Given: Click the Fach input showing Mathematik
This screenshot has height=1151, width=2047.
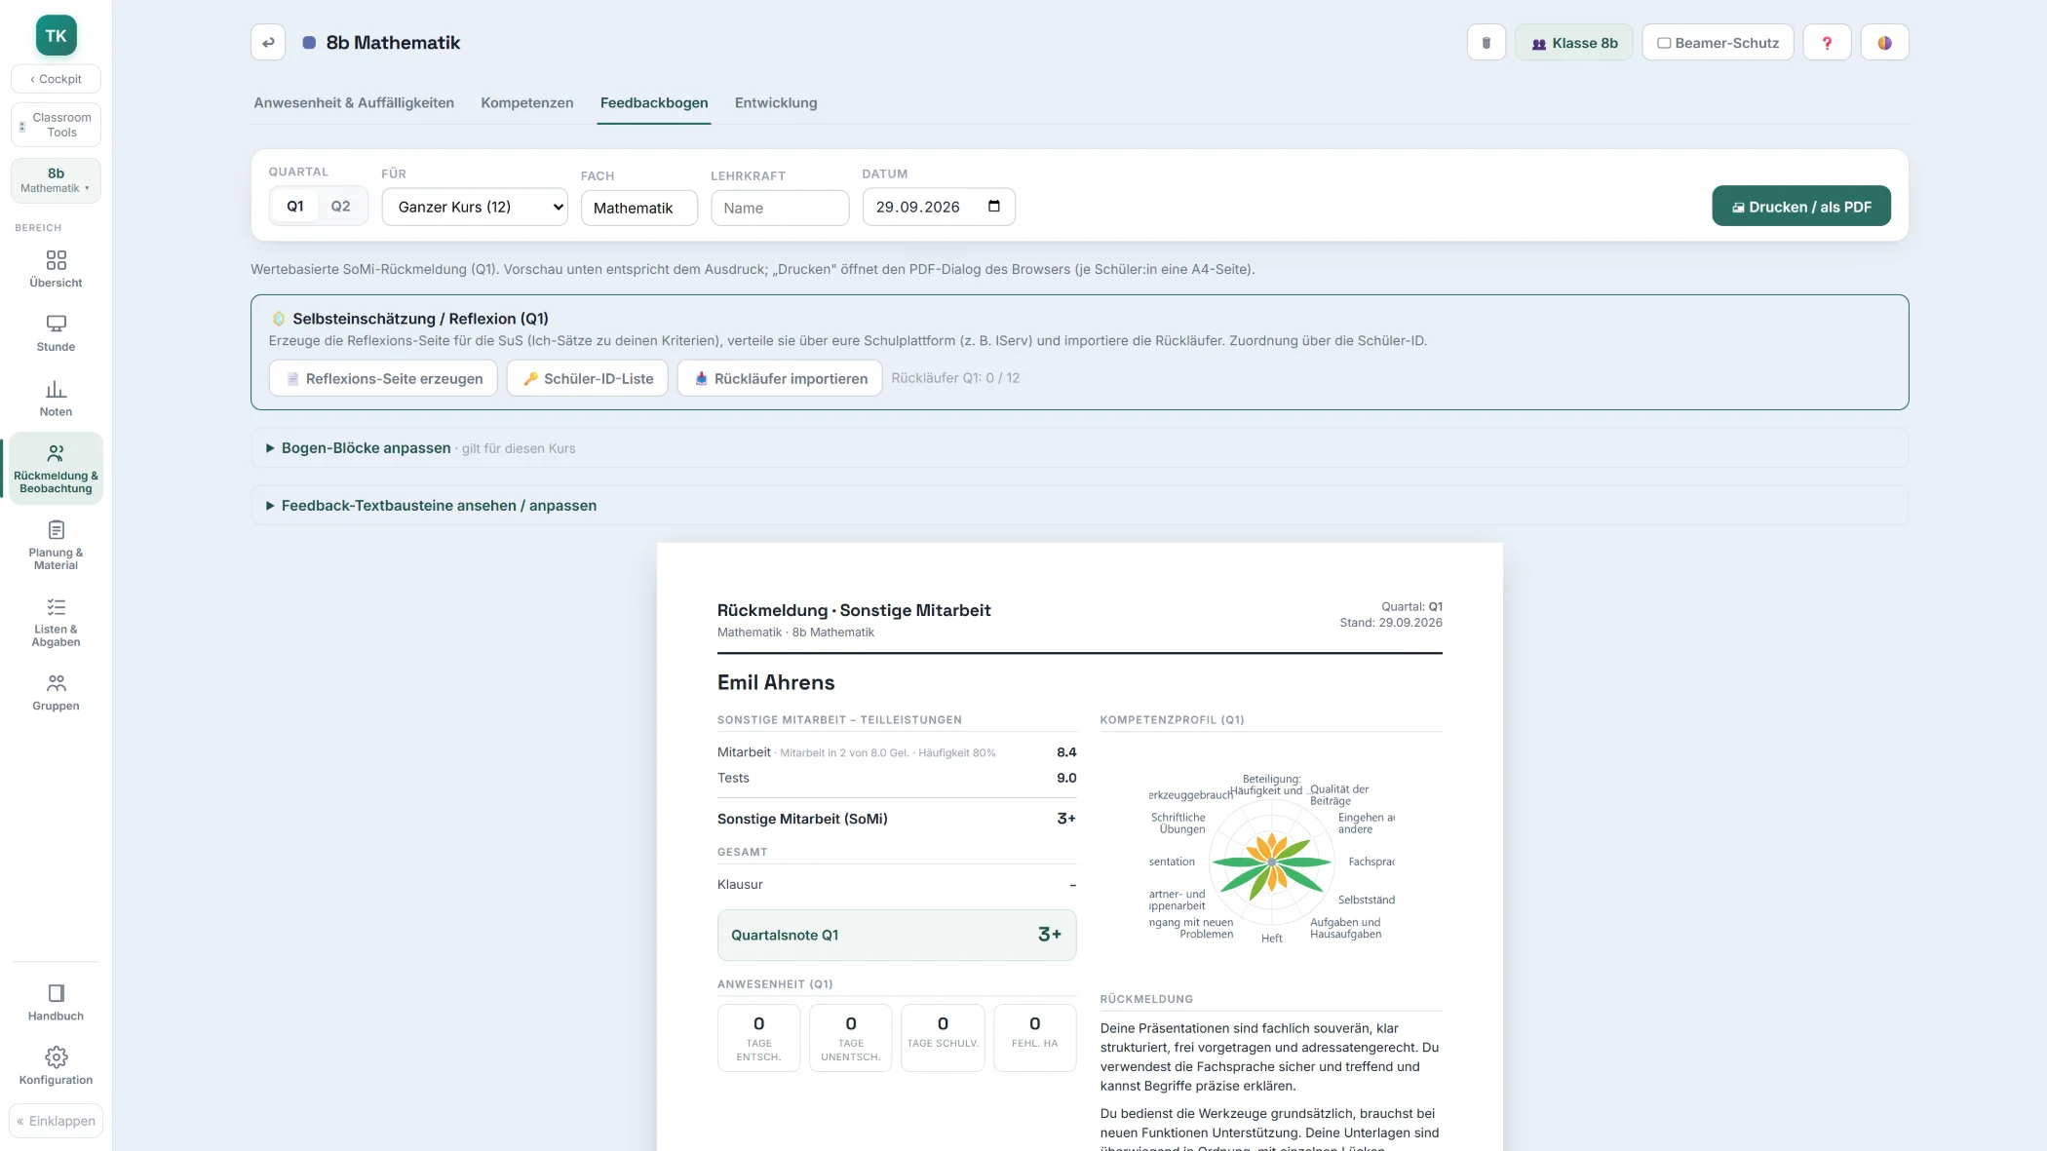Looking at the screenshot, I should (639, 208).
